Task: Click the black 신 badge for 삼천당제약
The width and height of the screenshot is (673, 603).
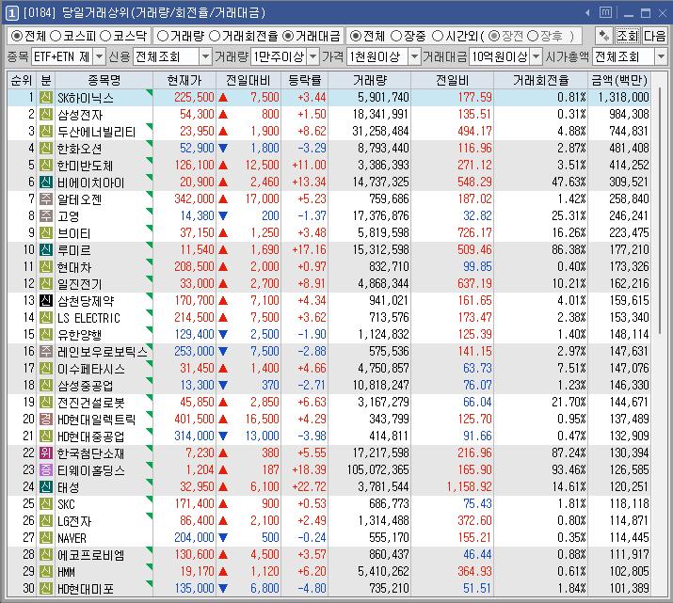Action: [46, 301]
